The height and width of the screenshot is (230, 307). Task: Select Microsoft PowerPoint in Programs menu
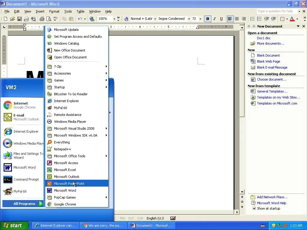click(77, 184)
